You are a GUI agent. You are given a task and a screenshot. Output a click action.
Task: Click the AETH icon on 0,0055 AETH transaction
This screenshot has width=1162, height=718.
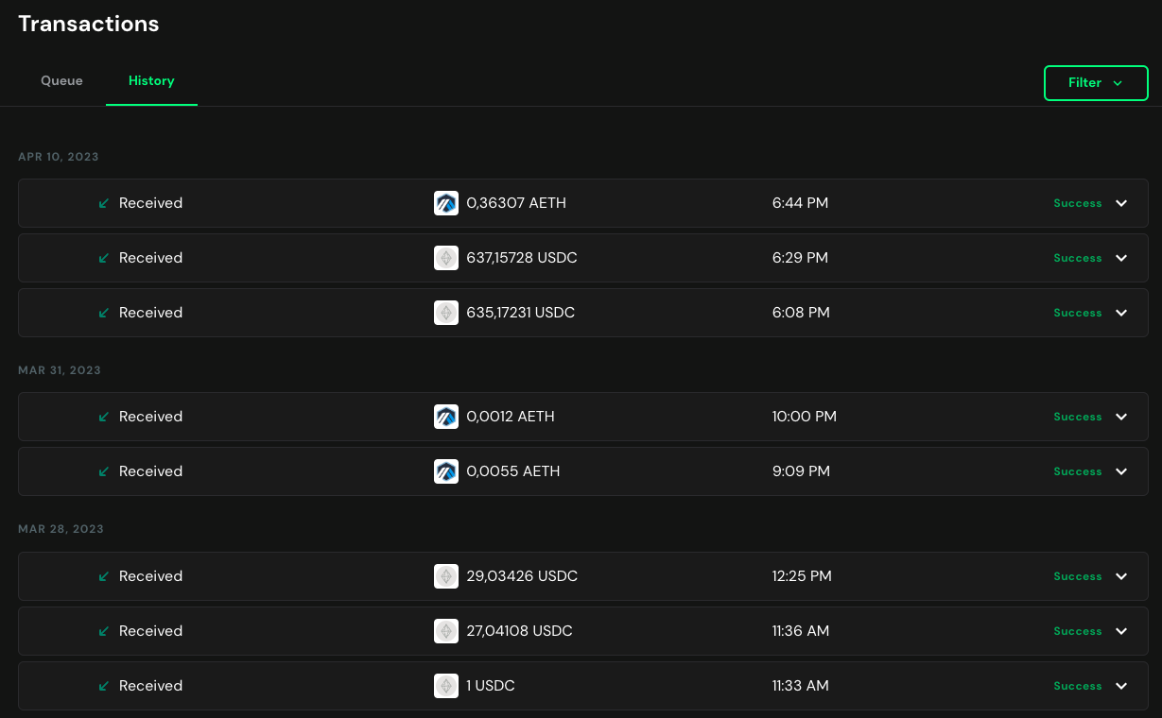point(445,470)
